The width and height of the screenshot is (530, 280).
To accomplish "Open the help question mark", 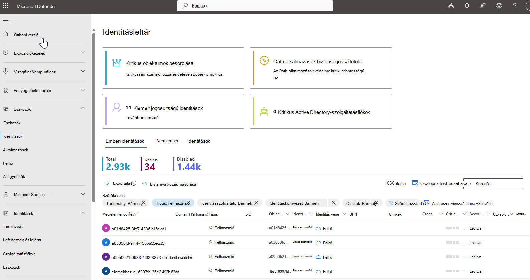I will 515,6.
